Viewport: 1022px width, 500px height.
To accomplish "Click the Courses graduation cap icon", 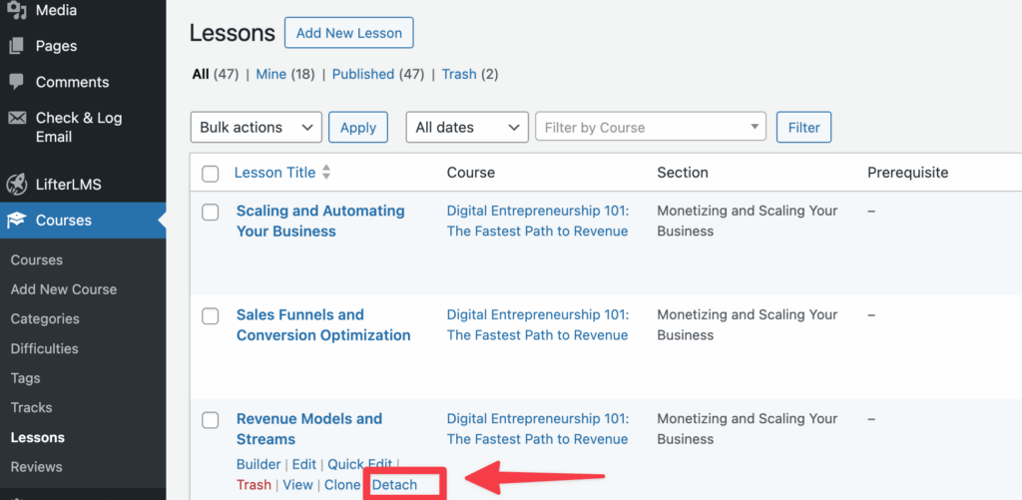I will [17, 221].
